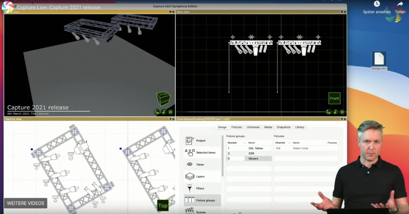Click the Purpose column header
The height and width of the screenshot is (214, 409).
pyautogui.click(x=332, y=143)
